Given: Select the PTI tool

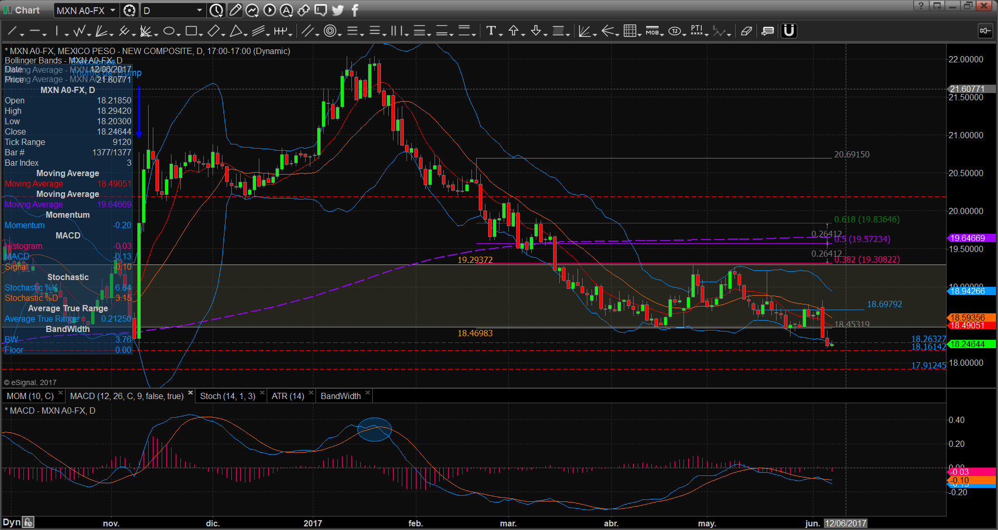Looking at the screenshot, I should pos(697,31).
